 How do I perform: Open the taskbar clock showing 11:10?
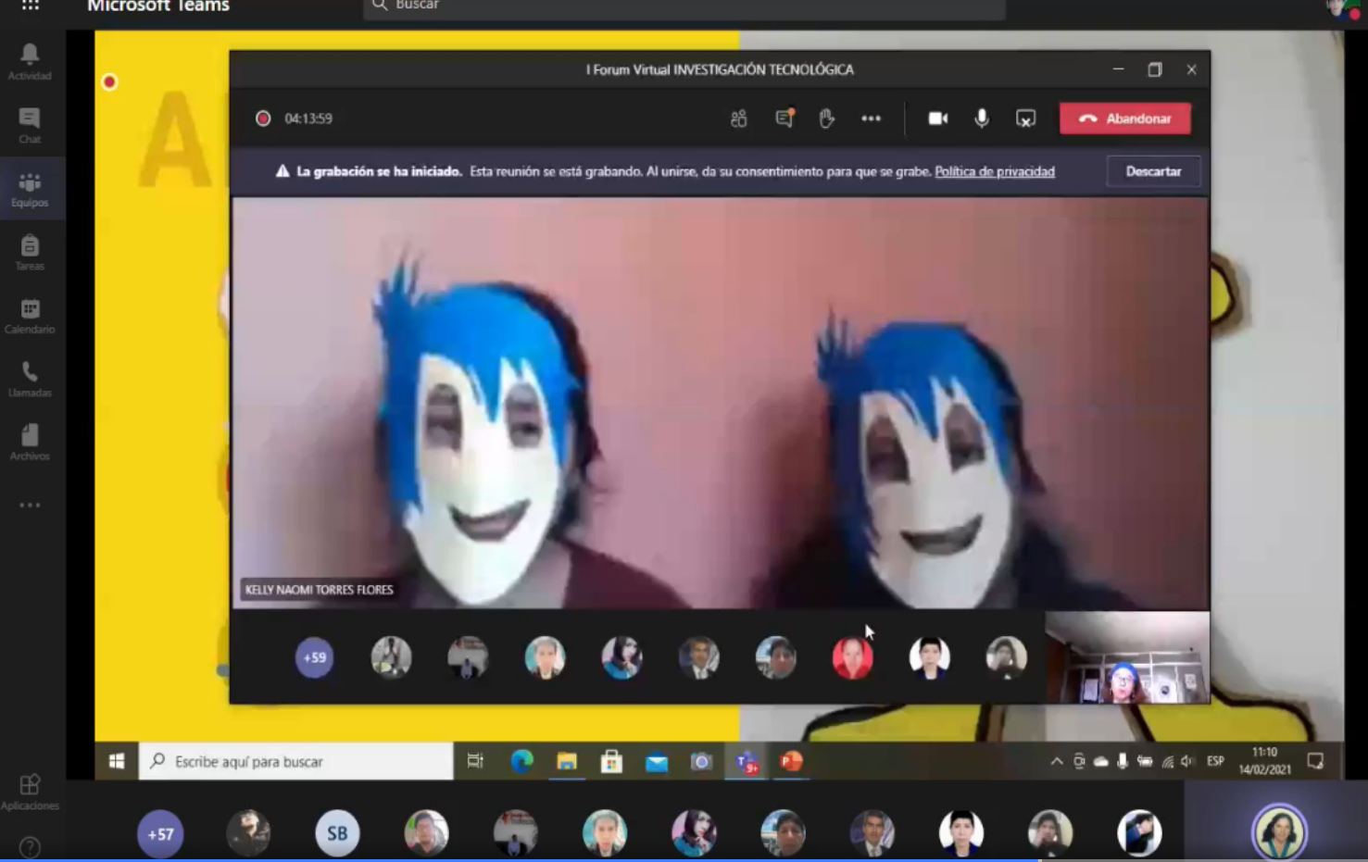click(1264, 761)
